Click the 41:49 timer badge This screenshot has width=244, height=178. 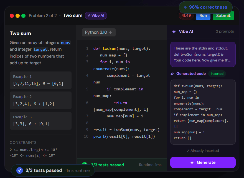pos(186,16)
